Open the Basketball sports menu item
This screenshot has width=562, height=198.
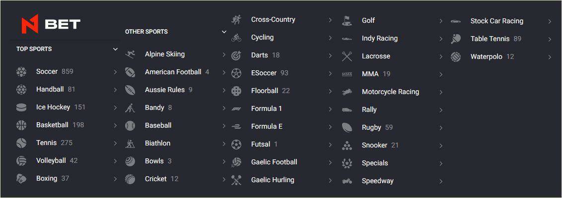point(67,125)
